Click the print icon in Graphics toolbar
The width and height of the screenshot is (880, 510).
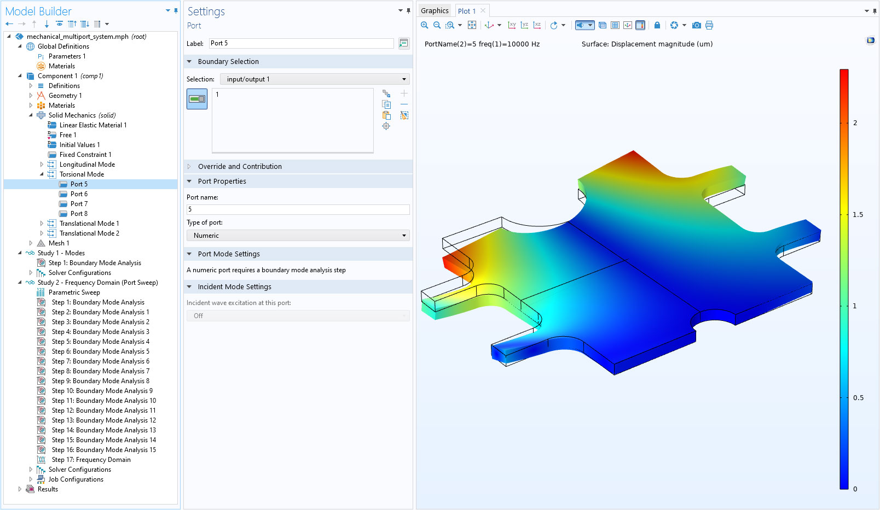(x=709, y=25)
